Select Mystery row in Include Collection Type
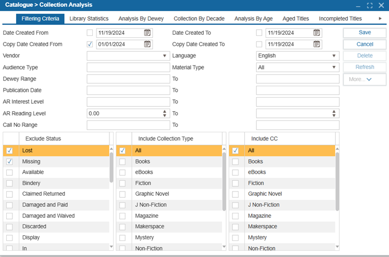 click(x=169, y=238)
